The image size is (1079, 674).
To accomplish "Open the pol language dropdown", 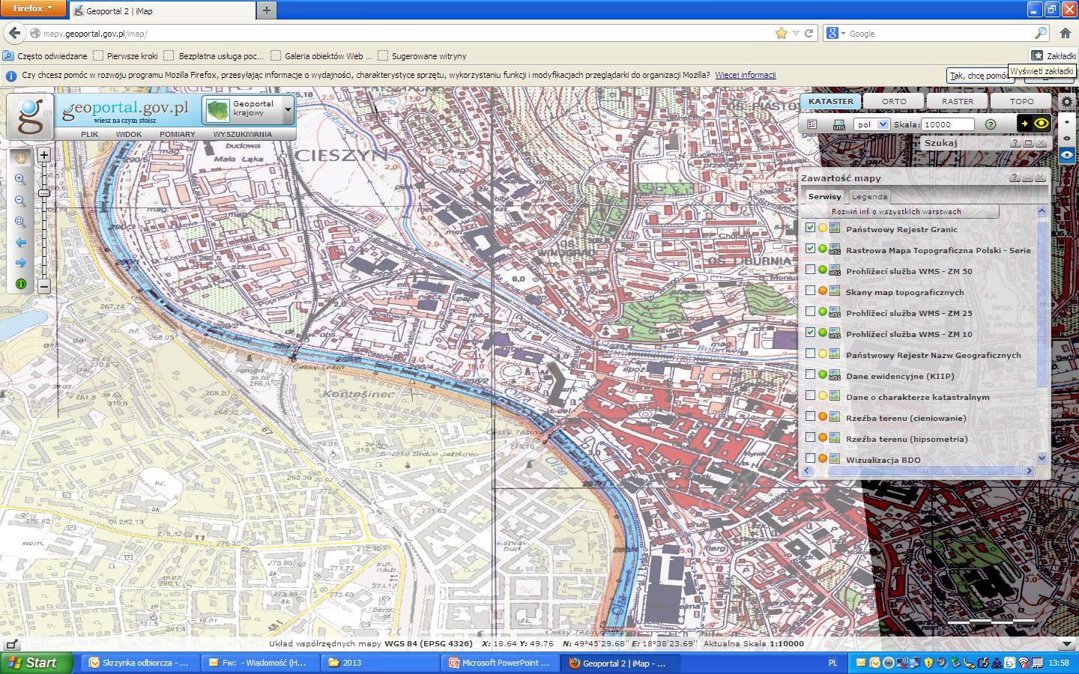I will click(x=871, y=124).
